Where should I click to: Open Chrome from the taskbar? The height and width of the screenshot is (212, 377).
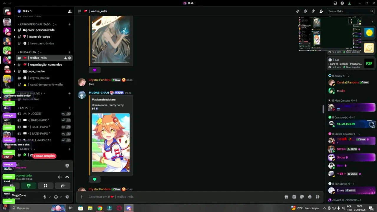tap(100, 208)
